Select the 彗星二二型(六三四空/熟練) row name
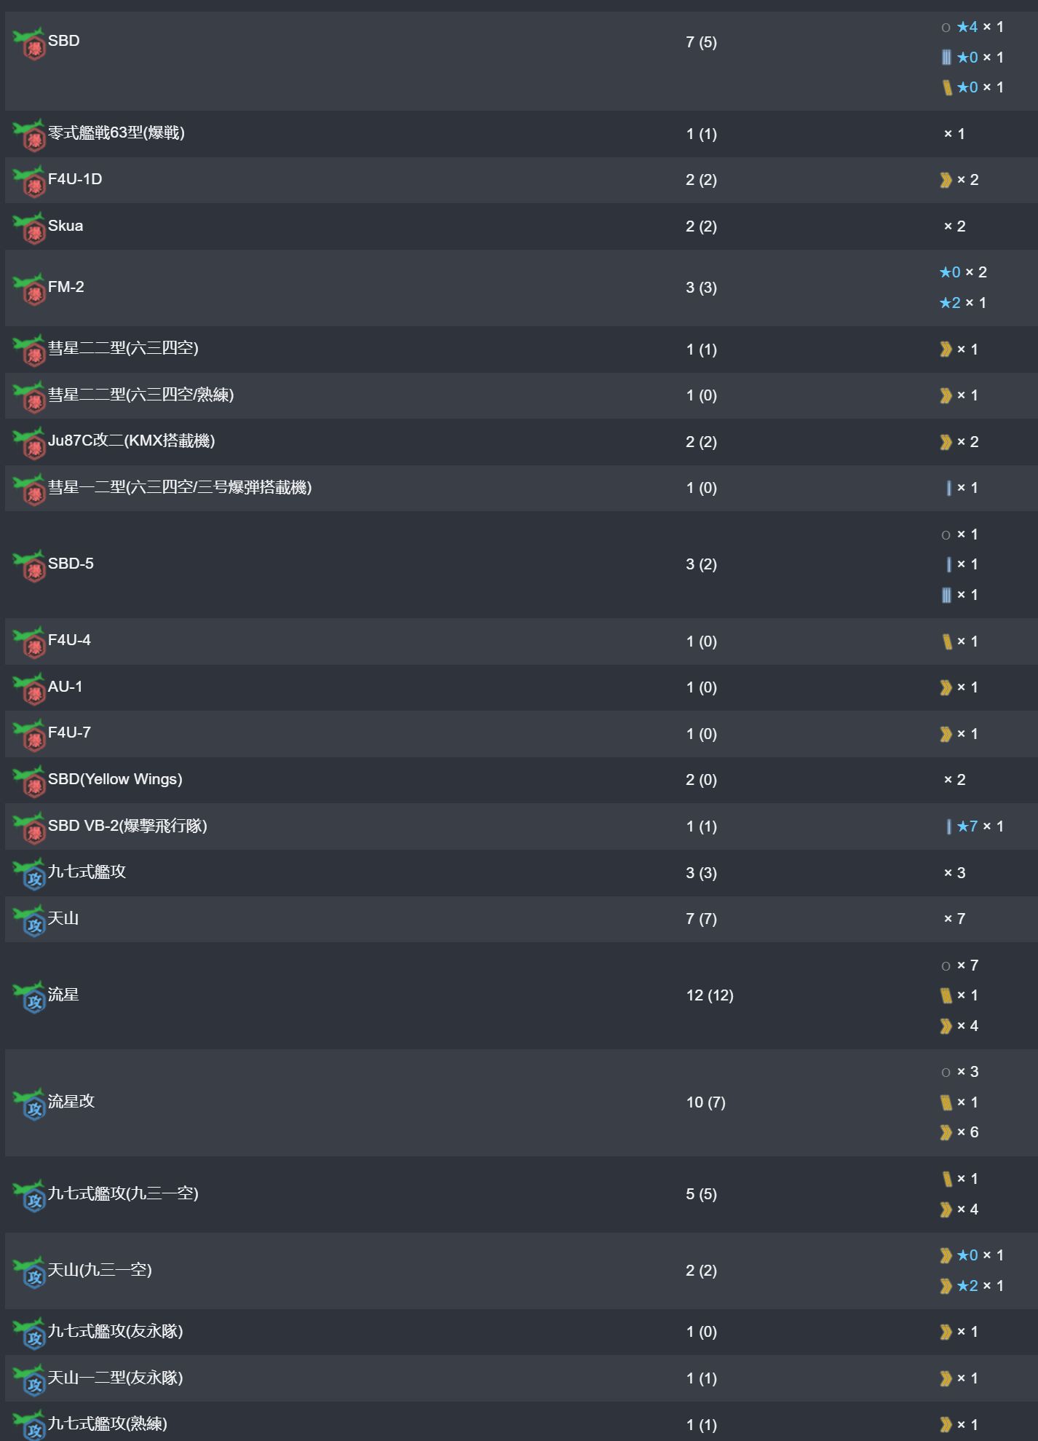 point(140,395)
